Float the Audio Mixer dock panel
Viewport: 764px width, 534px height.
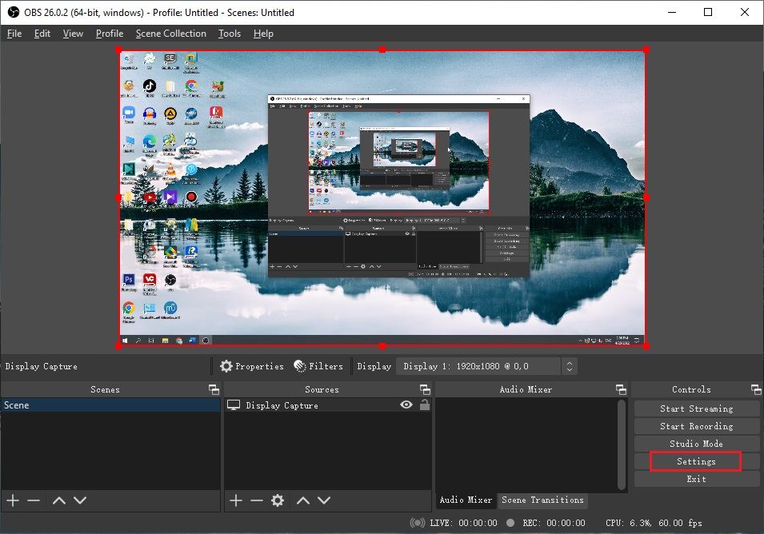(x=621, y=389)
